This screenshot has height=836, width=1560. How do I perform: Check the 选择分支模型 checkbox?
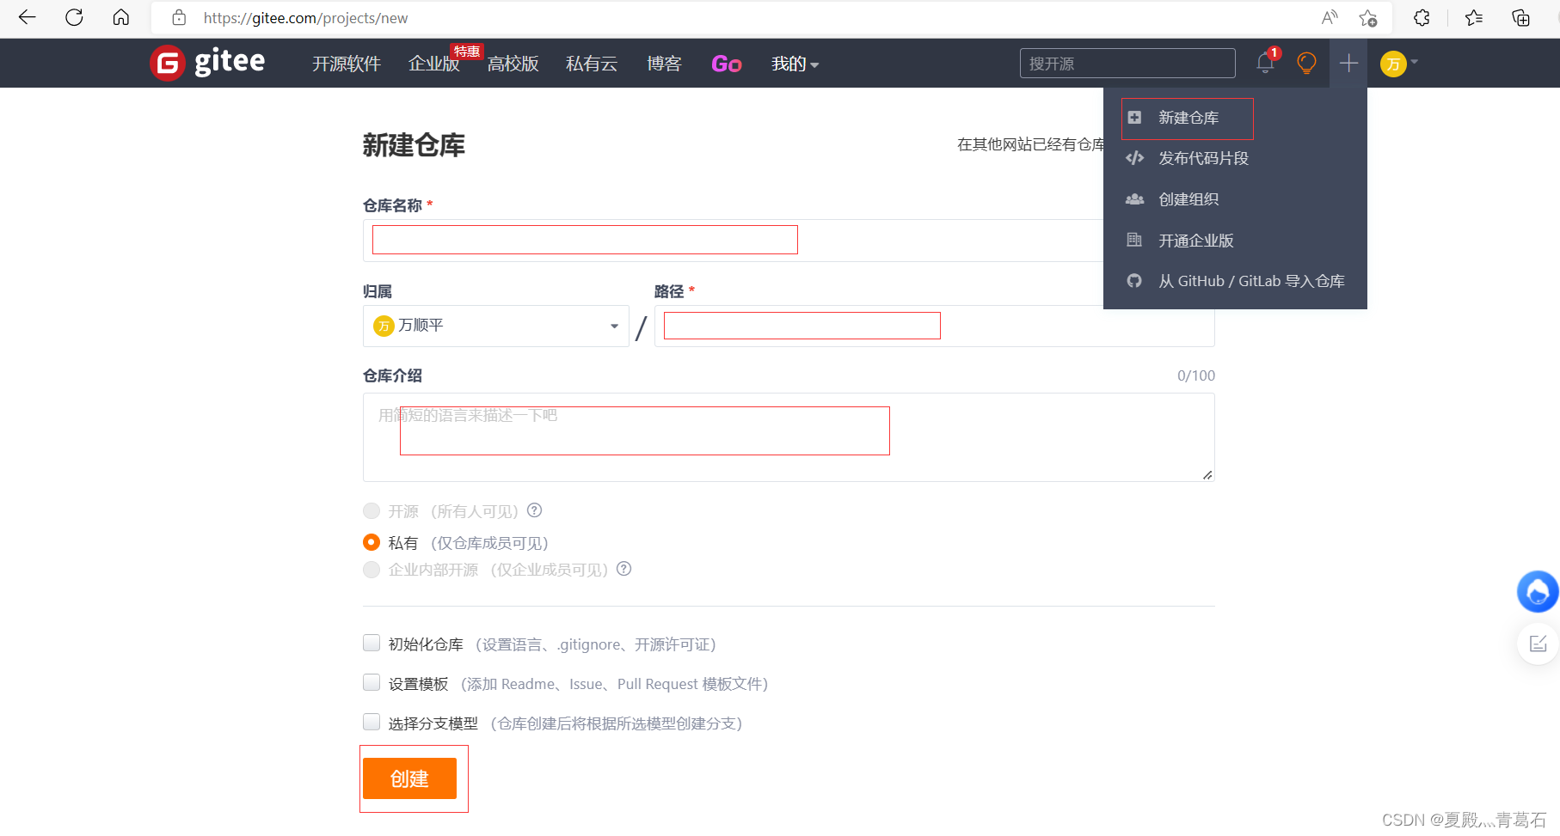point(372,722)
